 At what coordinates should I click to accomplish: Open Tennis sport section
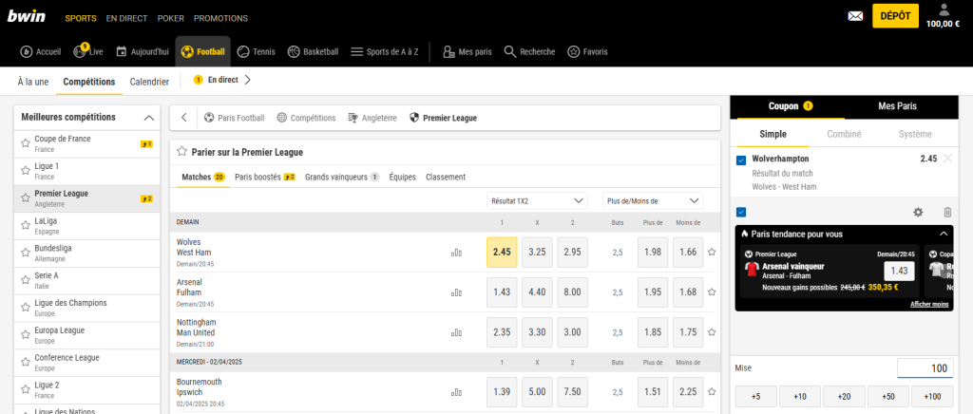(256, 51)
